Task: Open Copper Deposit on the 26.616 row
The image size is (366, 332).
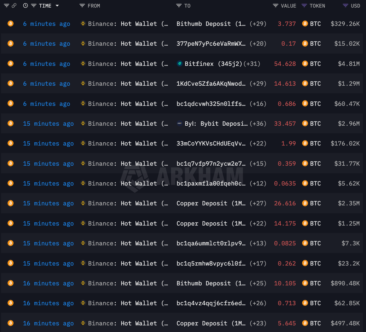Action: coord(211,203)
